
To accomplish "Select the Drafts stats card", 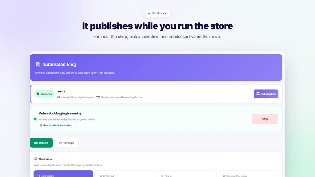I will tap(187, 174).
